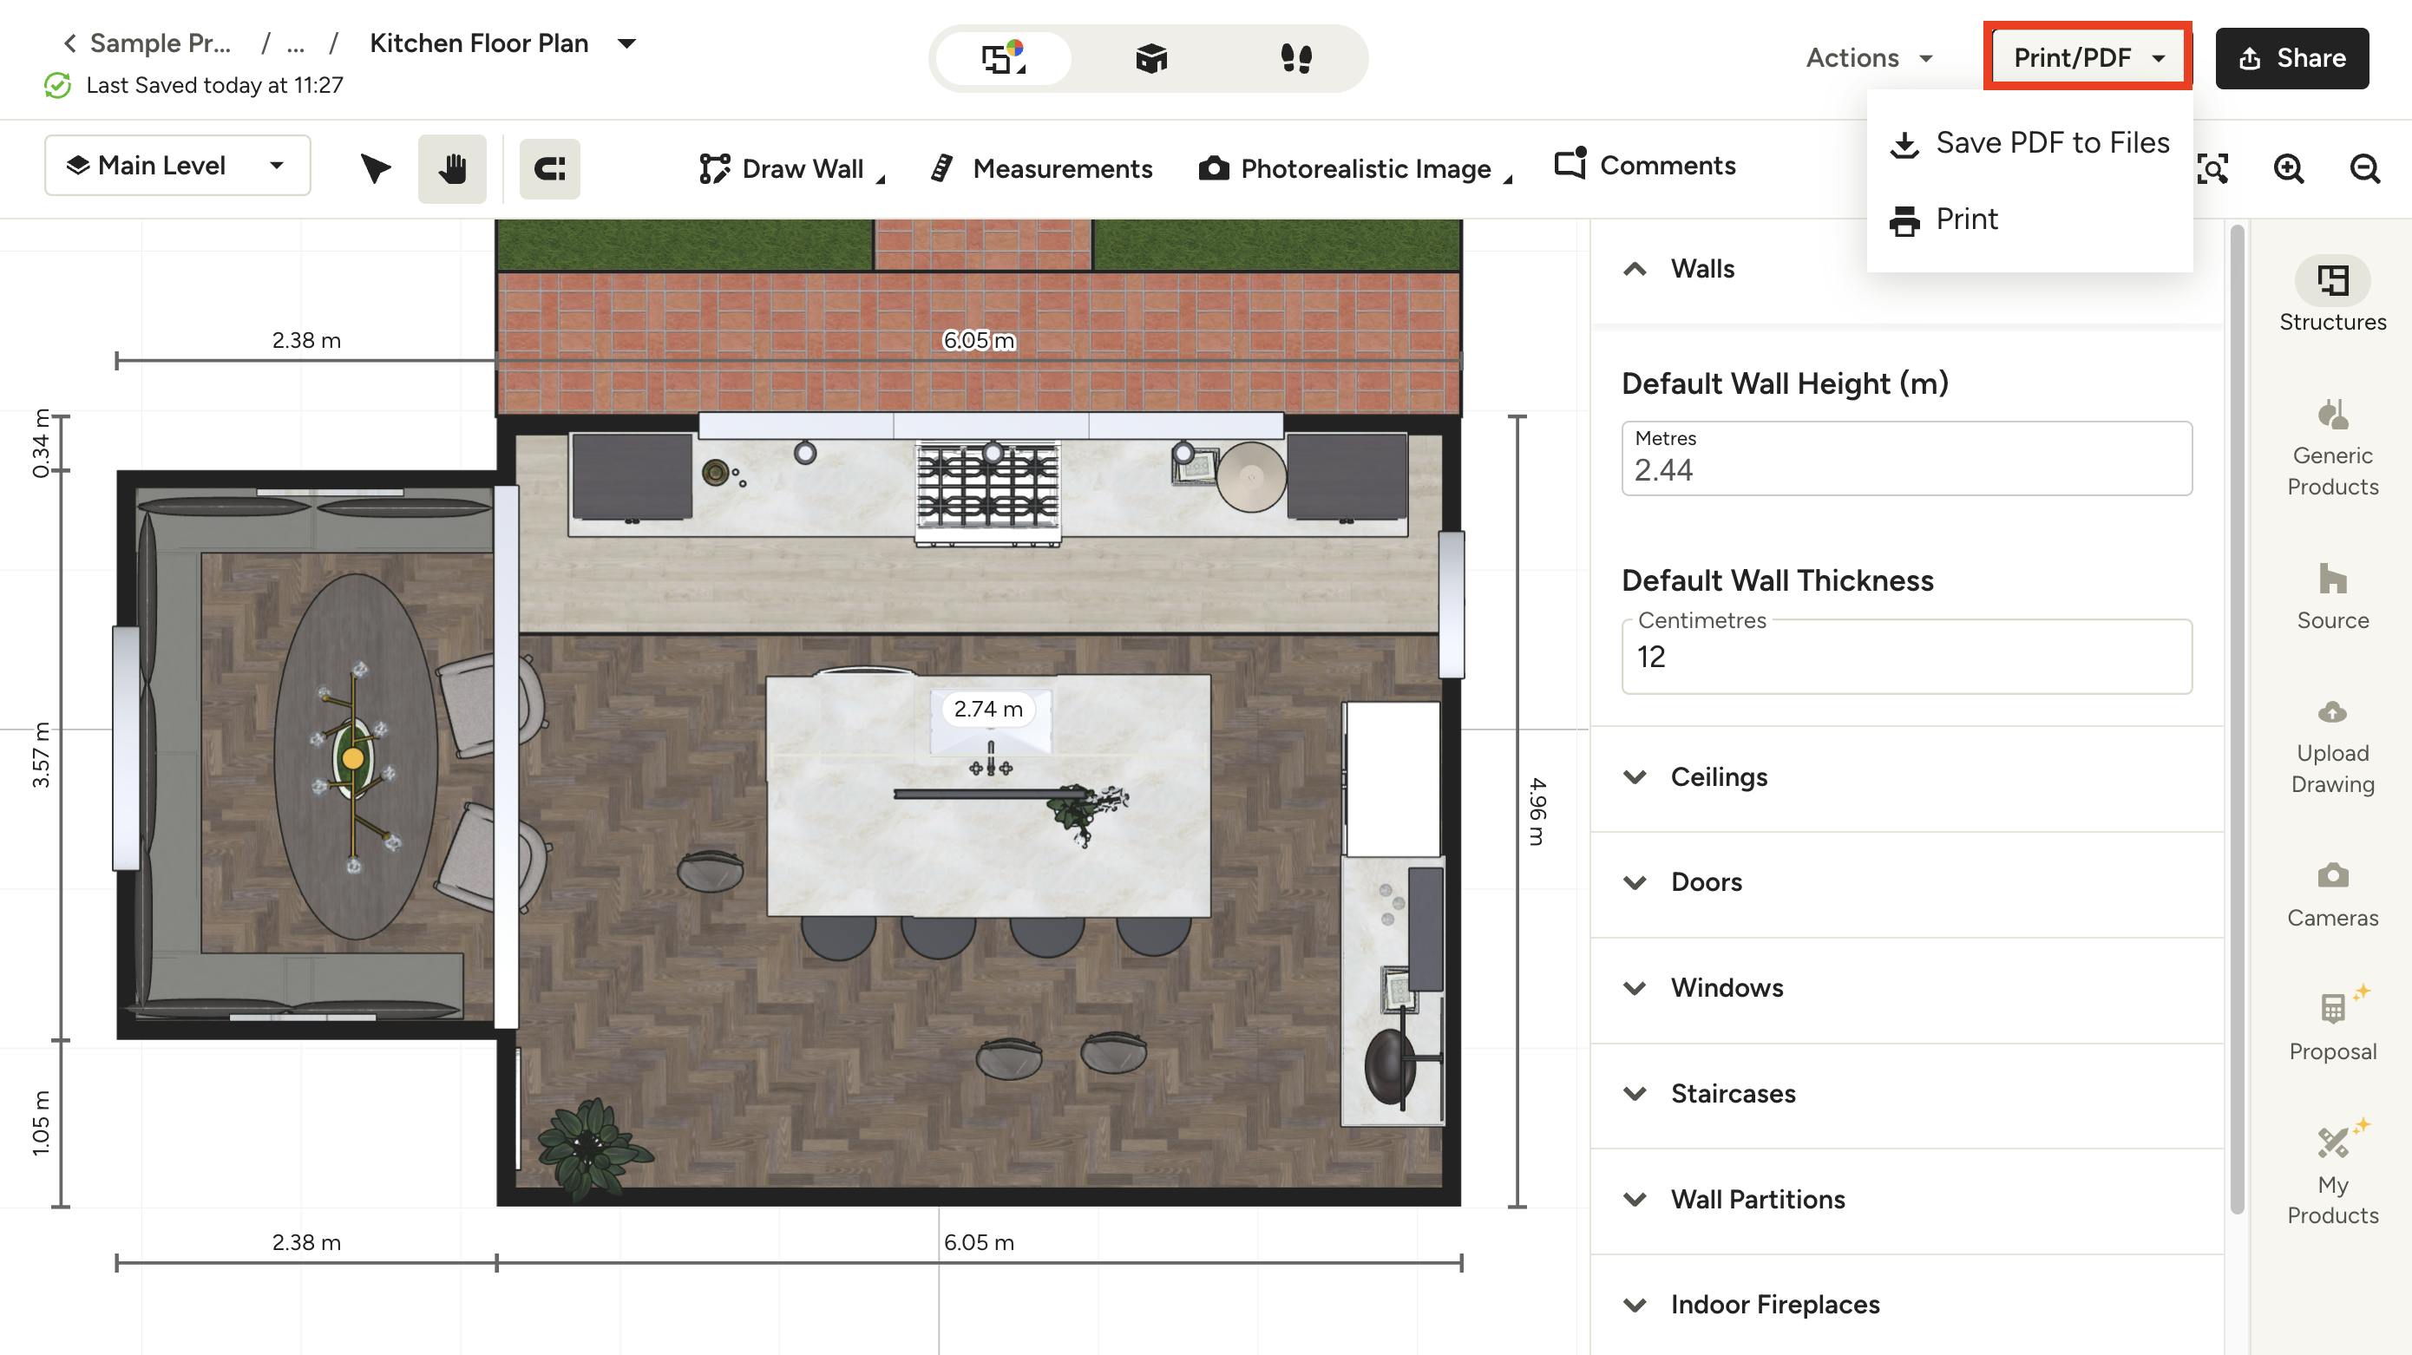Expand the Staircases section
The height and width of the screenshot is (1355, 2412).
[x=1906, y=1094]
